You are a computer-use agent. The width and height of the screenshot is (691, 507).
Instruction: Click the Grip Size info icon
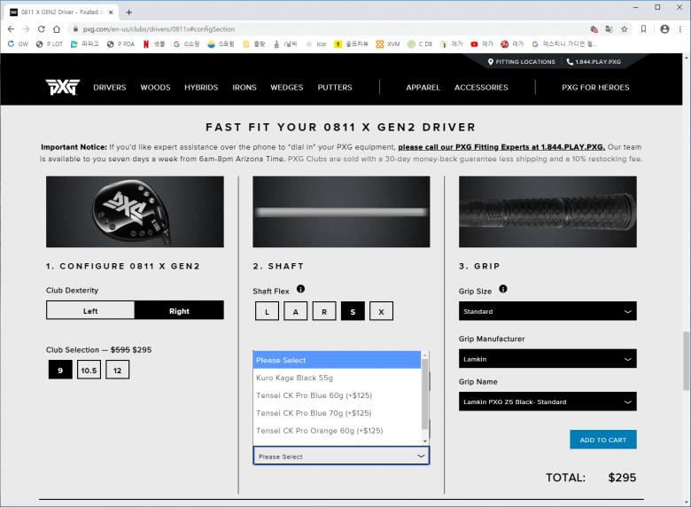coord(503,289)
